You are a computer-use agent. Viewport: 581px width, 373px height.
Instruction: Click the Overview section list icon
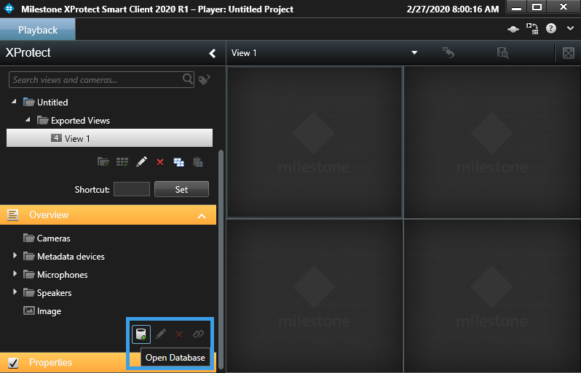click(x=13, y=214)
